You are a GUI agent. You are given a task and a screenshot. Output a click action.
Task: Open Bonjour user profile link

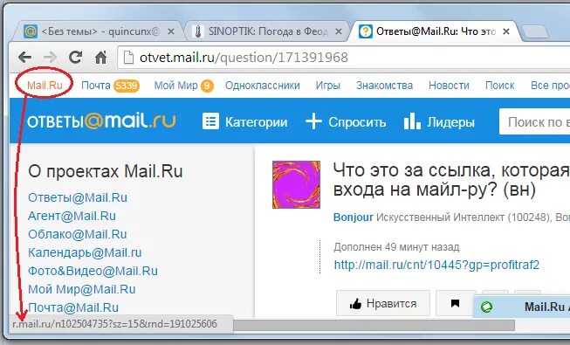tap(354, 217)
